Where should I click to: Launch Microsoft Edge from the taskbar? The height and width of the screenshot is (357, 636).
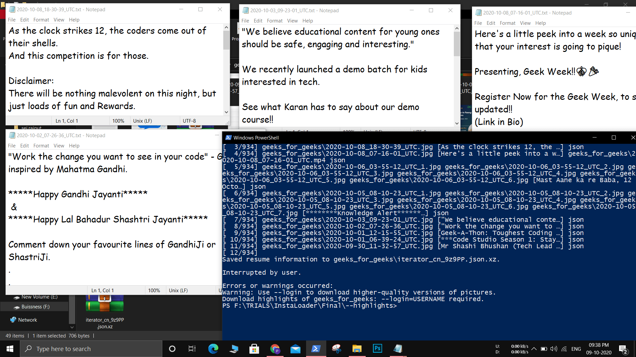click(x=213, y=349)
